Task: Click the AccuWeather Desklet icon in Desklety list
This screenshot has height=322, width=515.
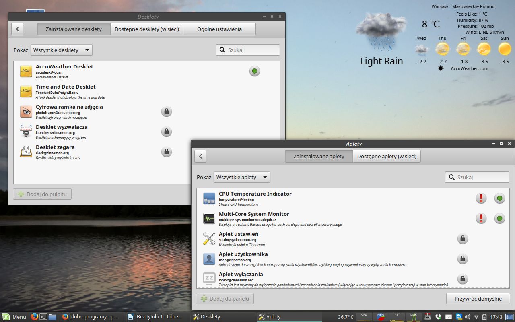Action: pyautogui.click(x=26, y=71)
